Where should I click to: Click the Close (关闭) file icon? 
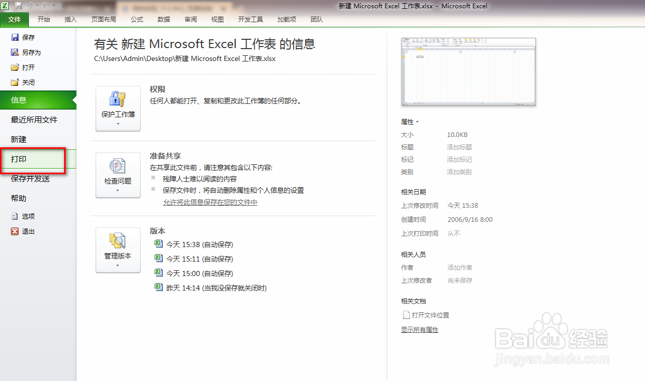pyautogui.click(x=15, y=82)
